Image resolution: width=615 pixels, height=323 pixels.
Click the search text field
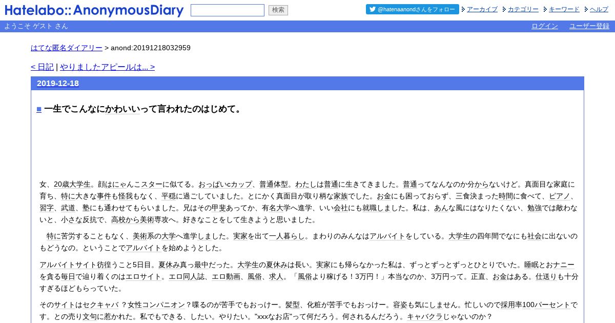pos(228,10)
